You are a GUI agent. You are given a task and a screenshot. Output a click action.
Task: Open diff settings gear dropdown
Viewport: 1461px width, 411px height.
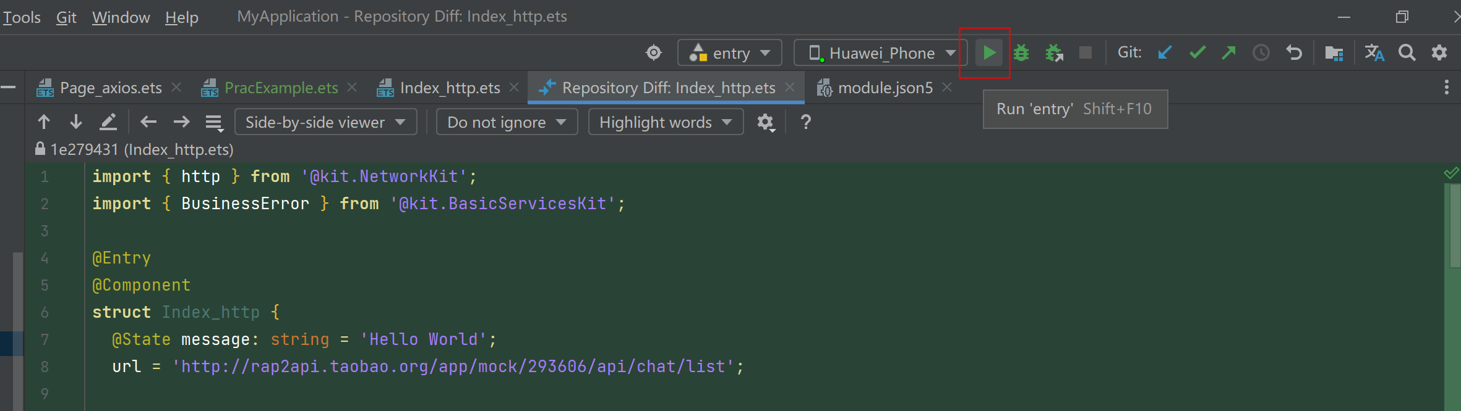click(766, 122)
